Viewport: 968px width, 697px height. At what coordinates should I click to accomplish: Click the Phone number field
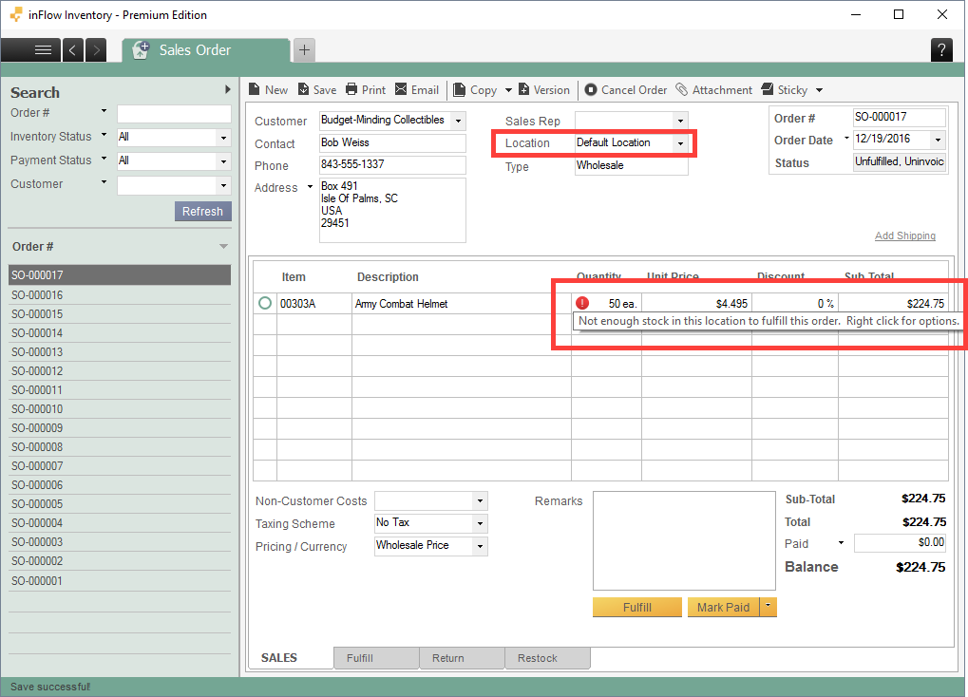(392, 165)
